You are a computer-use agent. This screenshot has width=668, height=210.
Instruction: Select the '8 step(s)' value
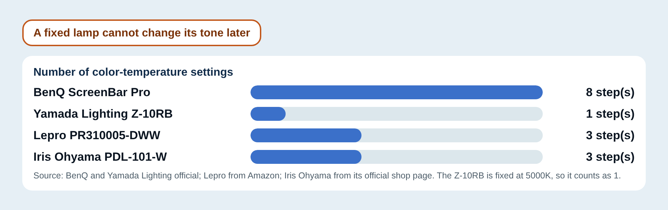[610, 92]
